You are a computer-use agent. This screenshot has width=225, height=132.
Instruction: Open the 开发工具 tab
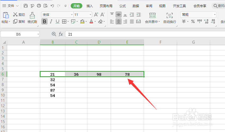point(179,6)
